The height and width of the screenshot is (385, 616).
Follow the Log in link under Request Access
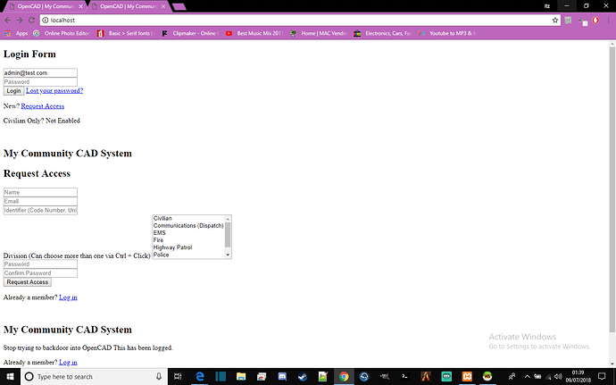coord(68,297)
